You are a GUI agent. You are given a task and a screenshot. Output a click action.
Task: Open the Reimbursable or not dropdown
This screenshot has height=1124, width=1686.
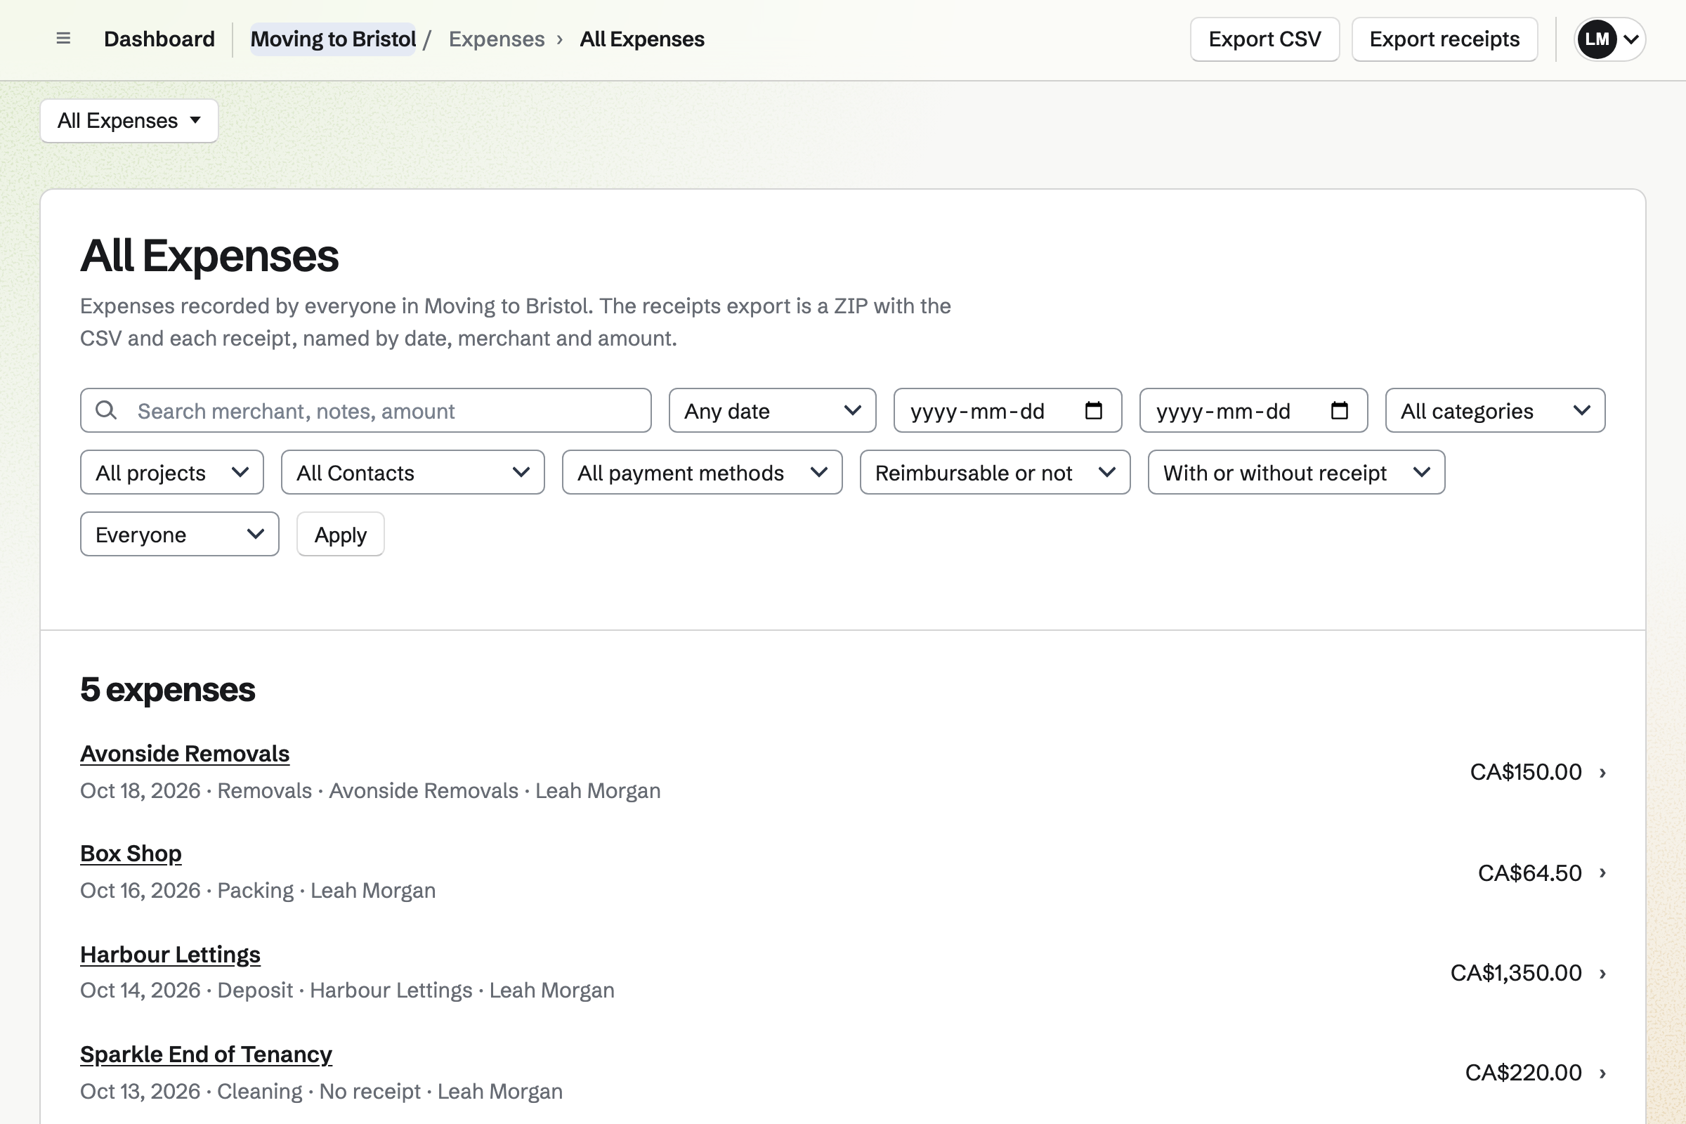click(995, 471)
